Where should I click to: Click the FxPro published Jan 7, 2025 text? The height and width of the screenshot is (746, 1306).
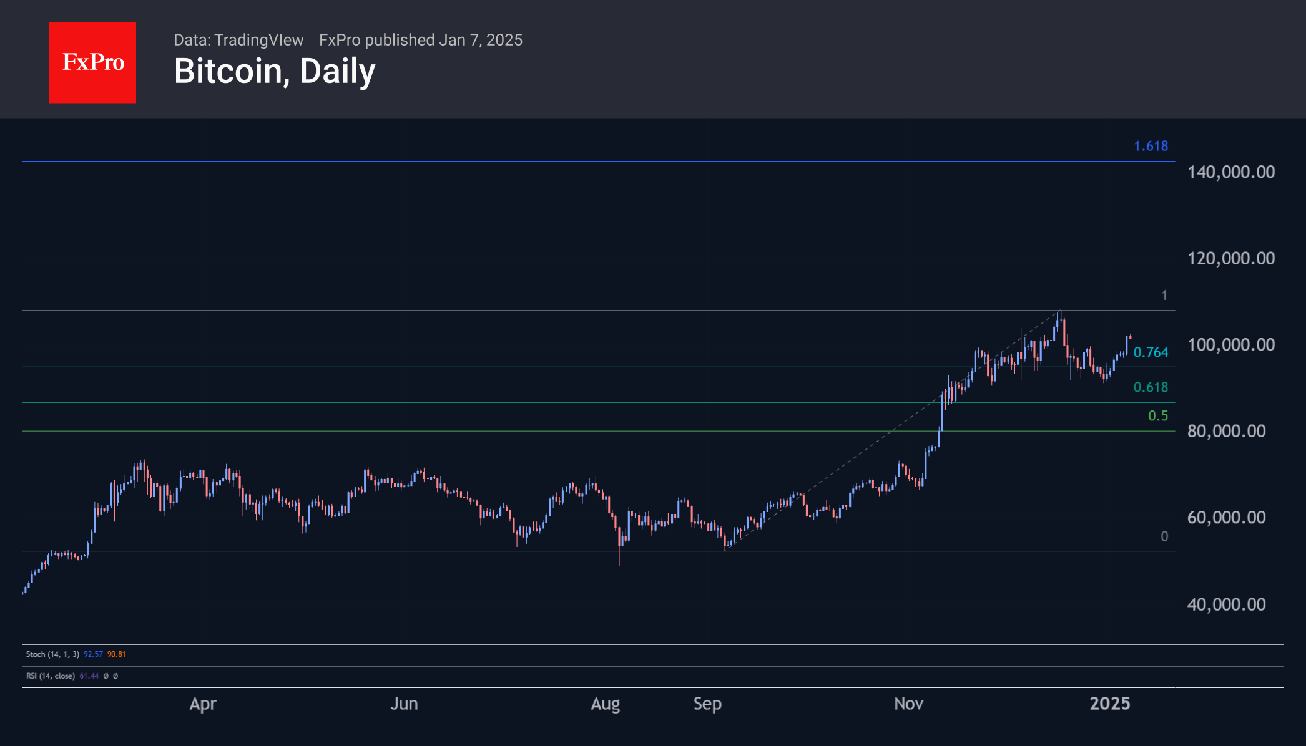coord(421,40)
